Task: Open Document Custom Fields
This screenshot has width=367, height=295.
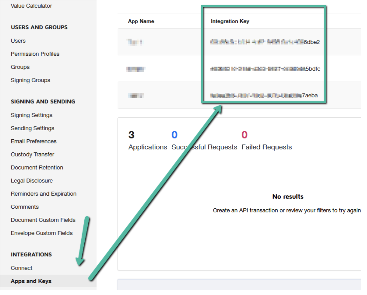Action: coord(43,220)
